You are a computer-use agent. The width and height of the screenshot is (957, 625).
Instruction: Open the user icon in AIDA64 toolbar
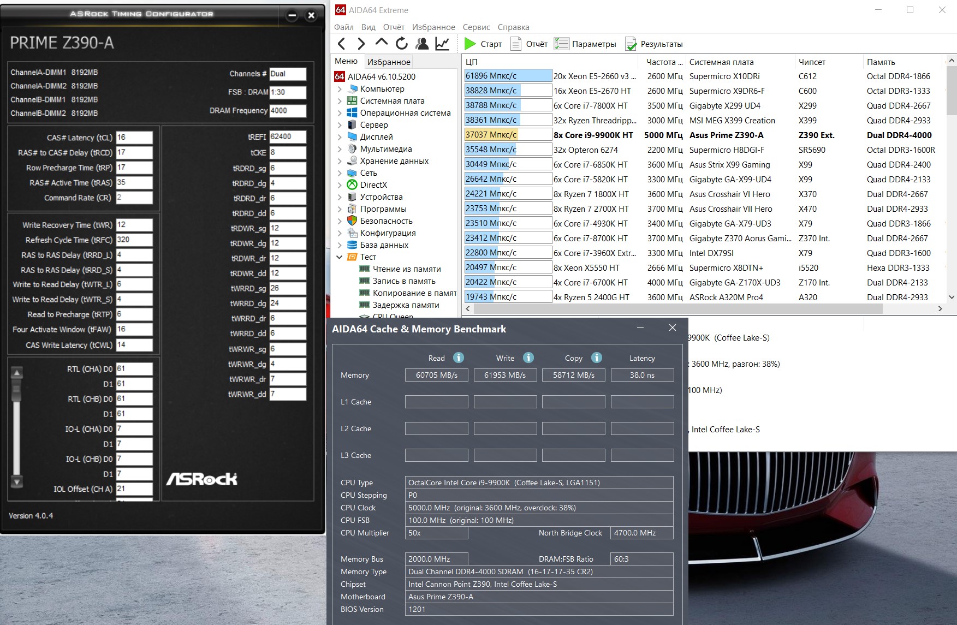click(x=421, y=44)
